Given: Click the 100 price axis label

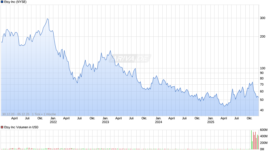Looking at the screenshot, I should (263, 68).
